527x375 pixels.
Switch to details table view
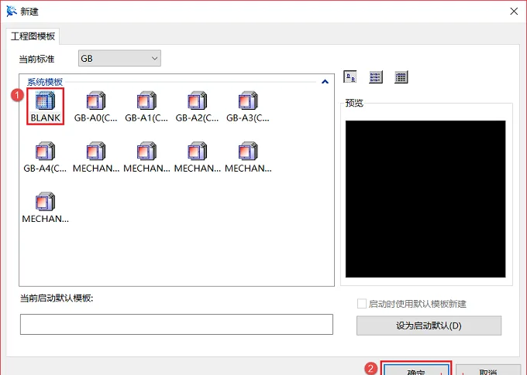pyautogui.click(x=401, y=77)
